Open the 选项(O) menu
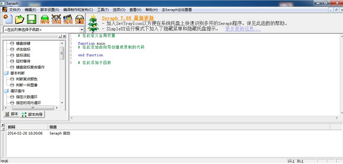The width and height of the screenshot is (343, 164). (119, 10)
